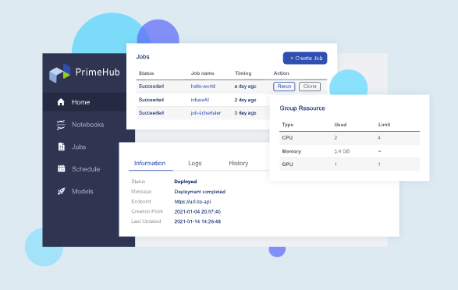The height and width of the screenshot is (290, 458).
Task: Click the Models rocket icon
Action: (x=61, y=191)
